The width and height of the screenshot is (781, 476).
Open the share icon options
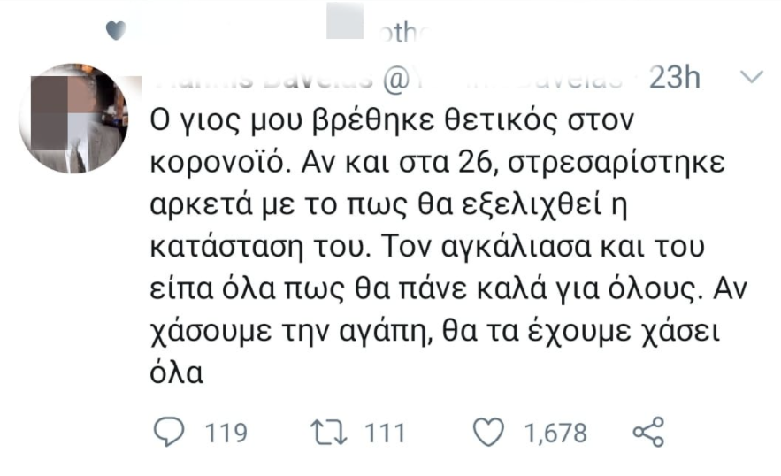pos(648,433)
